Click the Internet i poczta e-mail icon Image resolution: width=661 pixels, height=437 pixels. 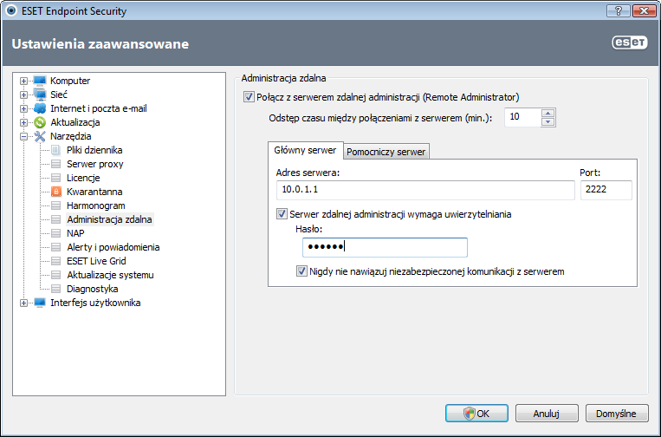coord(40,108)
